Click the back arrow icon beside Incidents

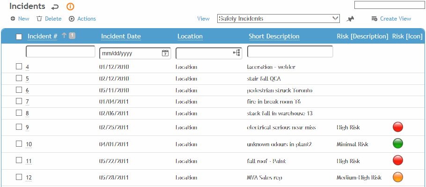click(55, 7)
